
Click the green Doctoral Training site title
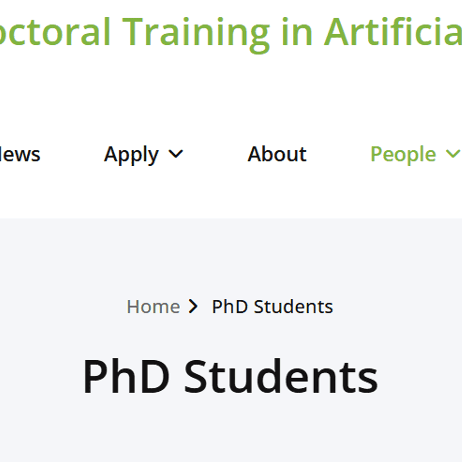[224, 32]
